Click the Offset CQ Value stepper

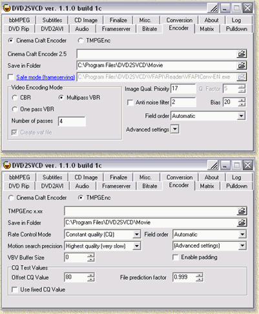(91, 277)
